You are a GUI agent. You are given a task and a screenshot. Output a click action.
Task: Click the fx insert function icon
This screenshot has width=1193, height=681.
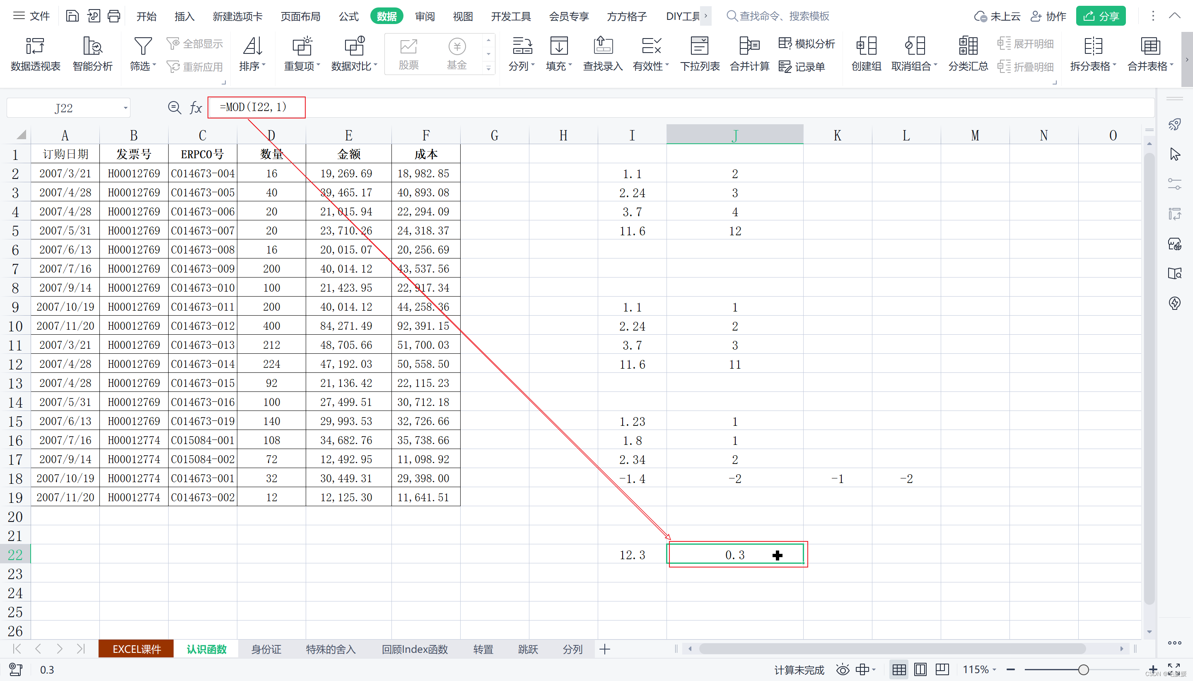[x=196, y=108]
